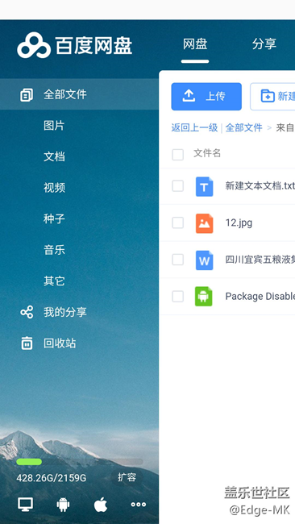This screenshot has width=295, height=524.
Task: Select 视频 category in sidebar
Action: click(x=54, y=188)
